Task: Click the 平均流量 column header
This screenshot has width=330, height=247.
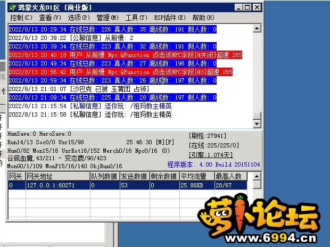Action: coord(197,176)
